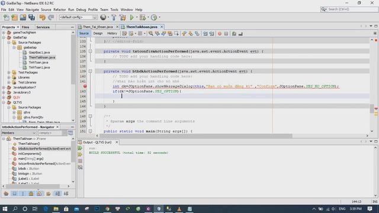Click the Projects panel vertical scrollbar
The height and width of the screenshot is (213, 379).
click(x=73, y=59)
